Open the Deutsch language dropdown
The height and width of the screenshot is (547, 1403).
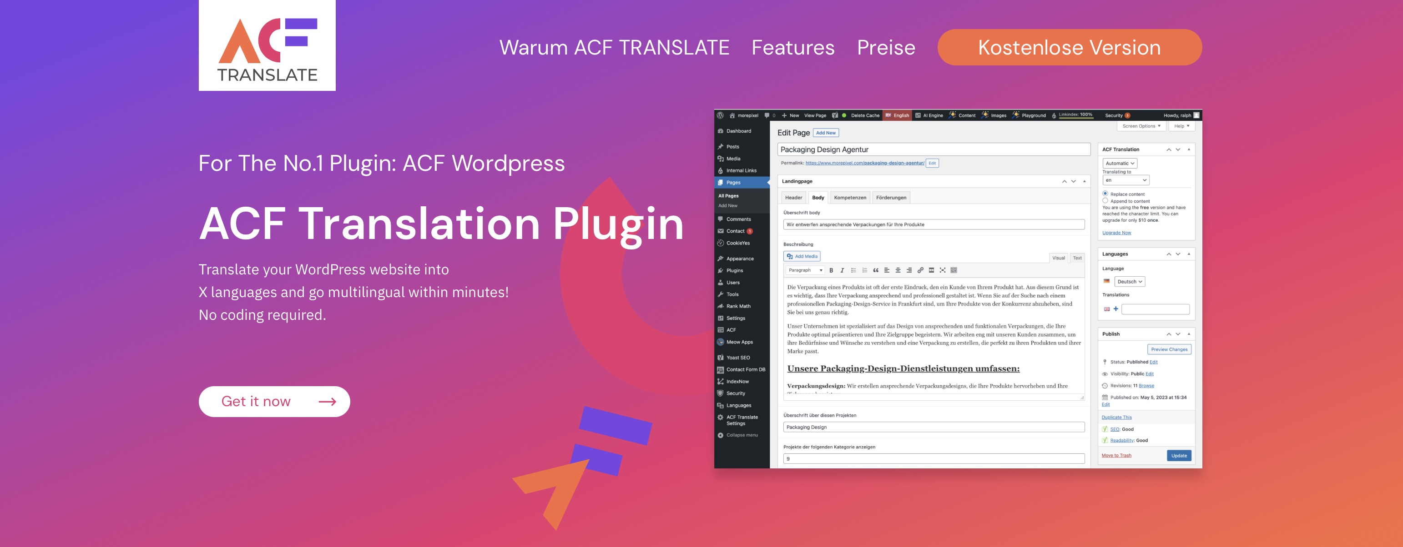[1130, 282]
